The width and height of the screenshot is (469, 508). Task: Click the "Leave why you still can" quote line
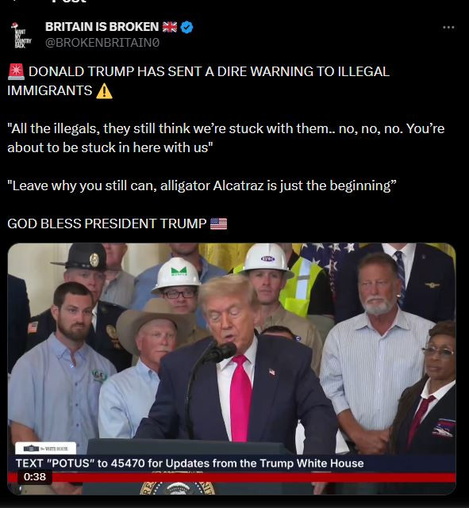(x=202, y=186)
